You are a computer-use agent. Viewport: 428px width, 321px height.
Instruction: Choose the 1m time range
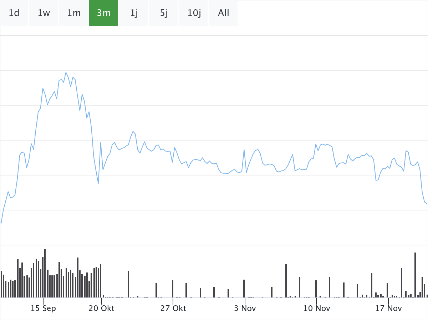pyautogui.click(x=74, y=13)
